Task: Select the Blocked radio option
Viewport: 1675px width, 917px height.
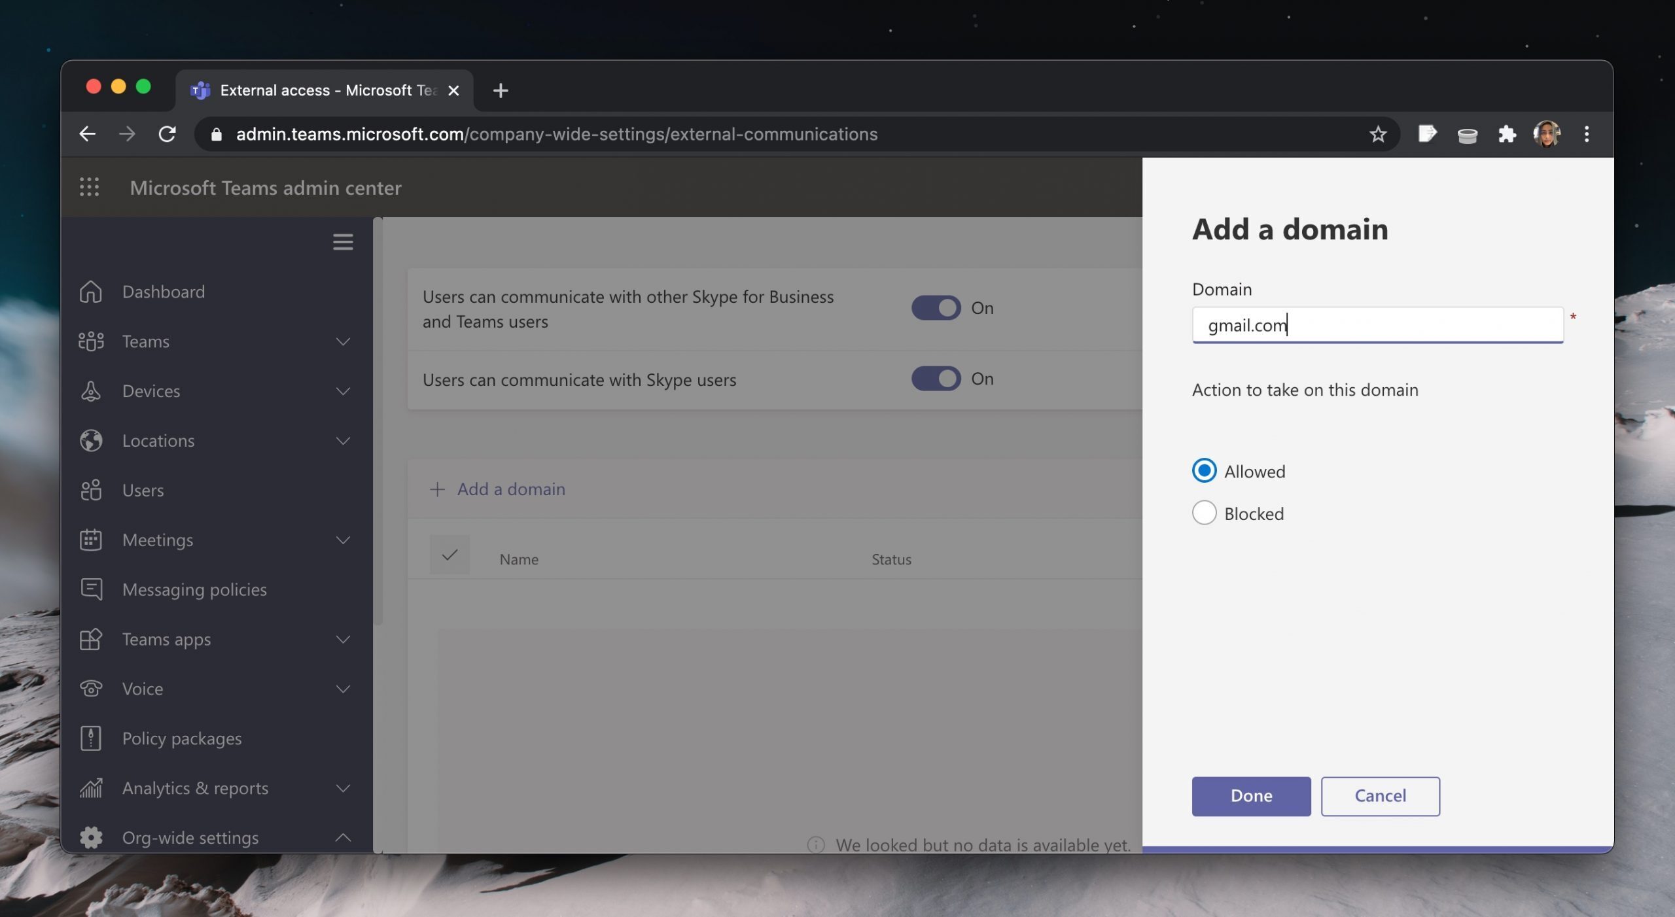Action: point(1204,513)
